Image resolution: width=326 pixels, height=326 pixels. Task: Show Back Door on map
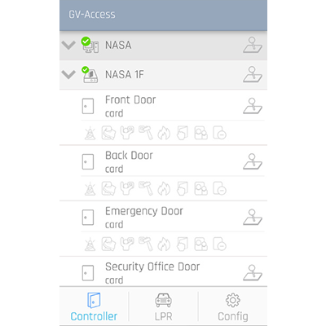point(253,161)
